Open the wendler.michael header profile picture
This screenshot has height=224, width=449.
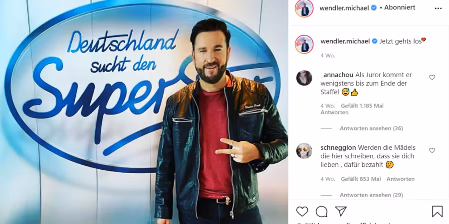[304, 8]
